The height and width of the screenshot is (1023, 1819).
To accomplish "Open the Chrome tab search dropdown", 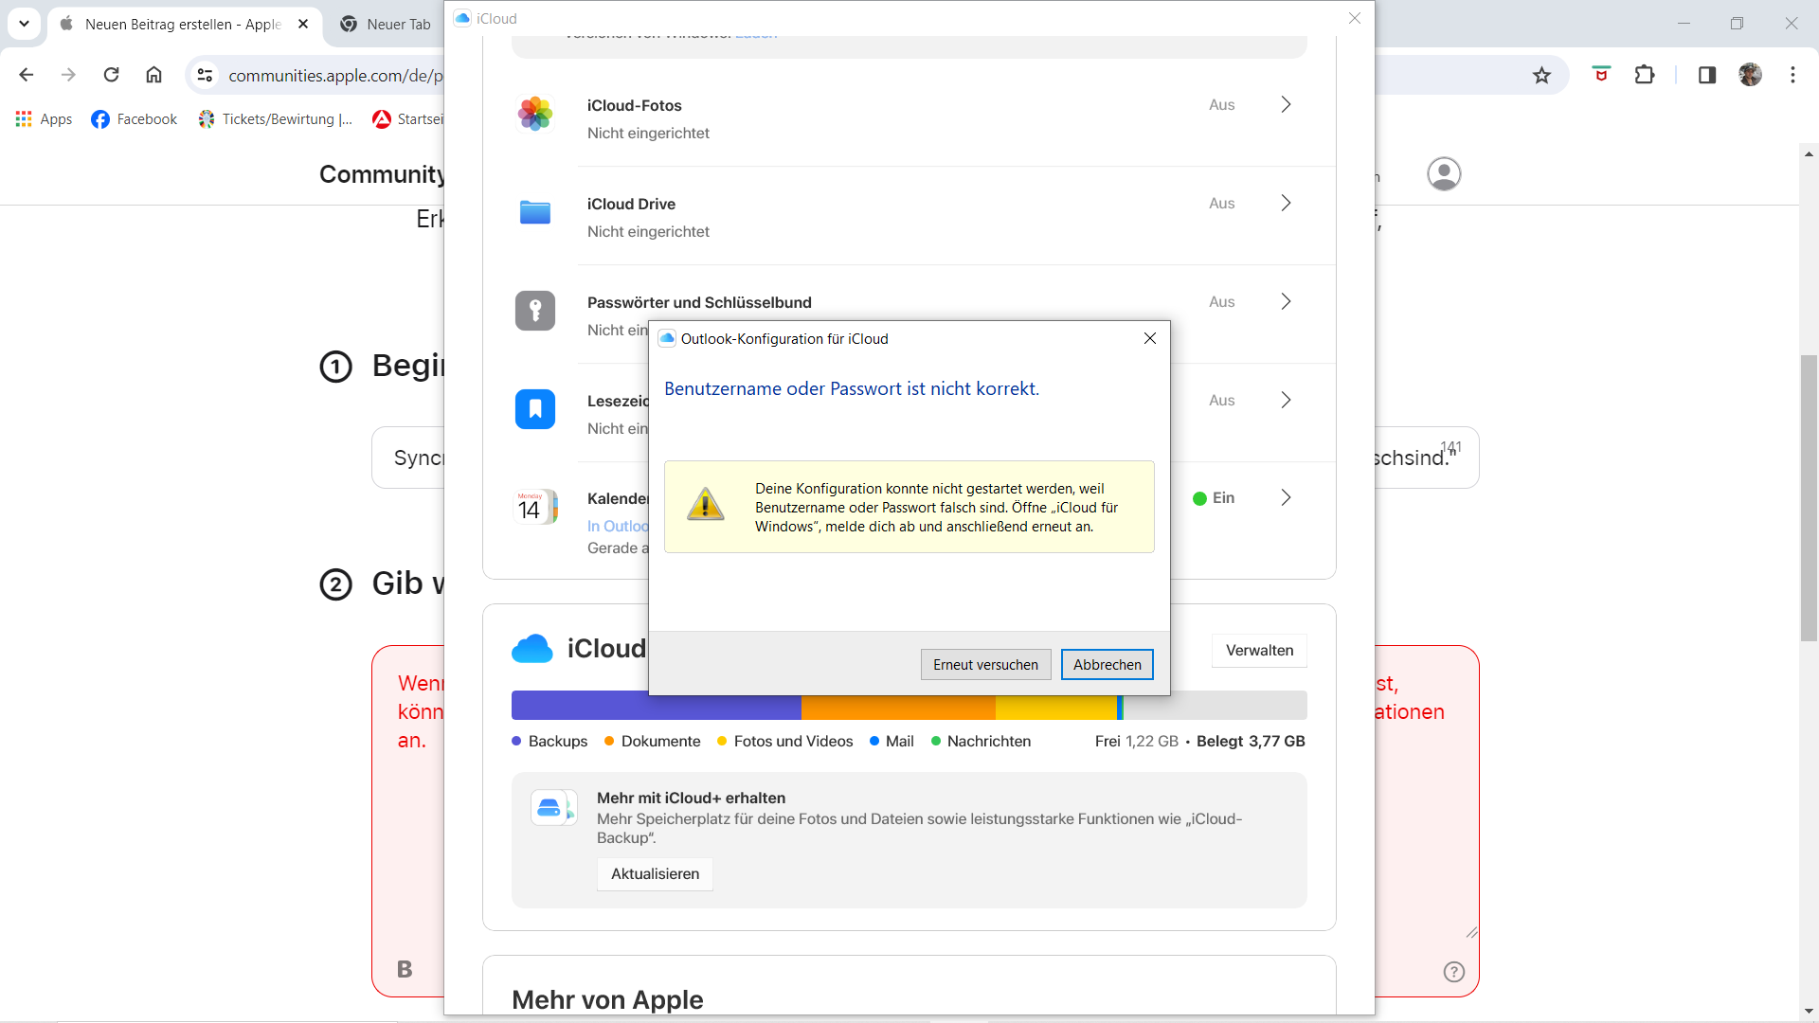I will coord(24,24).
